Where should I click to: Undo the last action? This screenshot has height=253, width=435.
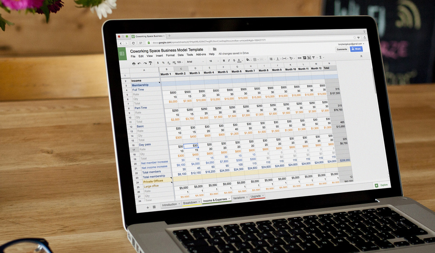point(139,63)
